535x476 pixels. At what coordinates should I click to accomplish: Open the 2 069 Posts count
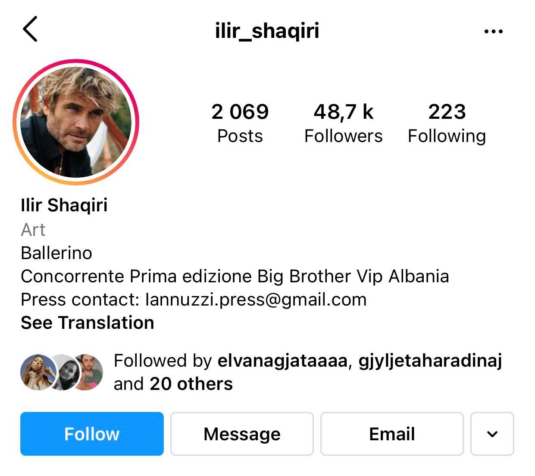[x=240, y=123]
